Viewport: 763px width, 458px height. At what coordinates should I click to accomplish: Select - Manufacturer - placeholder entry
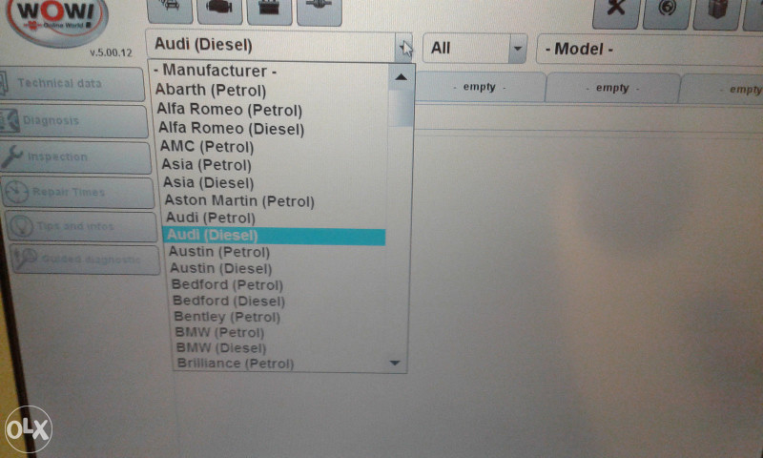tap(216, 71)
